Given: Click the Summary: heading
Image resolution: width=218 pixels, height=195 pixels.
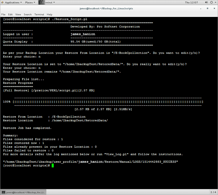Looking at the screenshot, I should 10,136.
